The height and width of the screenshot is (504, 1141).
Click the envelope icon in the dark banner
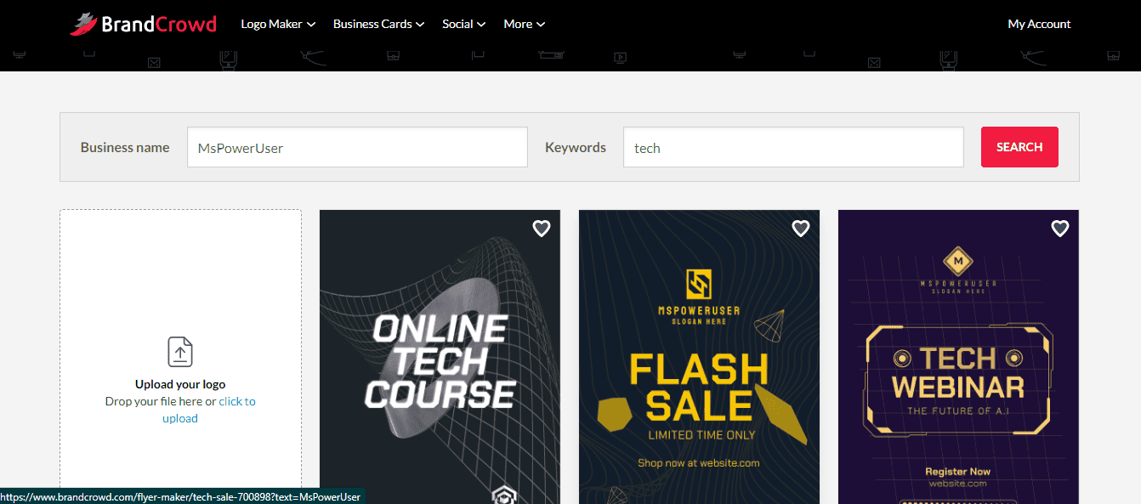pyautogui.click(x=154, y=62)
